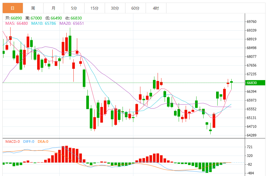Click the low price 低:66490
This screenshot has width=267, height=176.
tap(54, 18)
